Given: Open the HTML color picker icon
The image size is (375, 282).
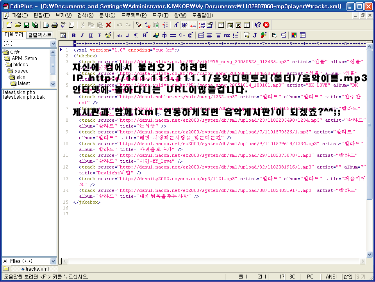Looking at the screenshot, I should pos(108,35).
